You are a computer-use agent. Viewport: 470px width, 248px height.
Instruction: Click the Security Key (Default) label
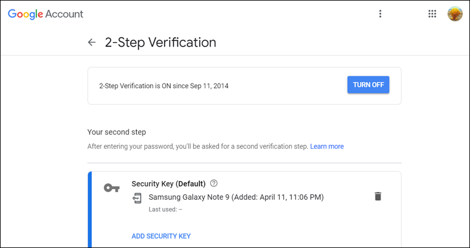[x=169, y=183]
